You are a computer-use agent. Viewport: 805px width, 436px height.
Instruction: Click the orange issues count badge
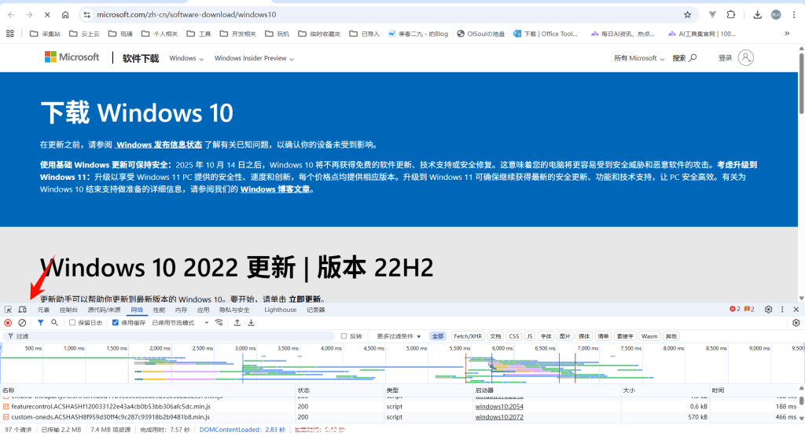[749, 310]
